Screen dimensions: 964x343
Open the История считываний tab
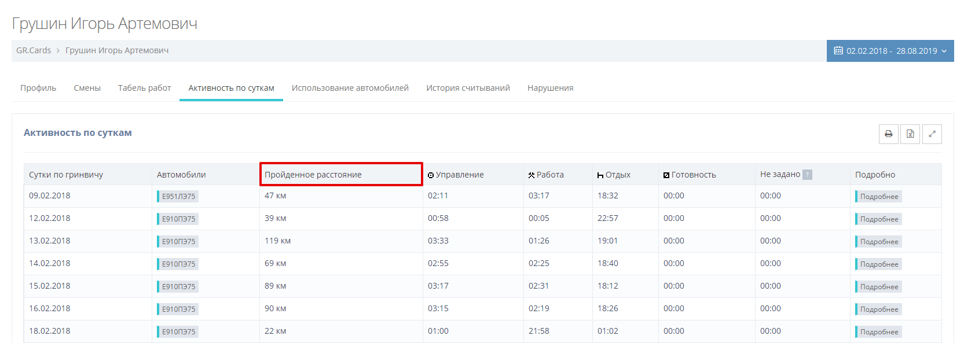468,88
